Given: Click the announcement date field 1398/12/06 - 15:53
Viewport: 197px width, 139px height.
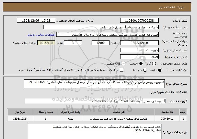Looking at the screenshot, I should (x=36, y=21).
